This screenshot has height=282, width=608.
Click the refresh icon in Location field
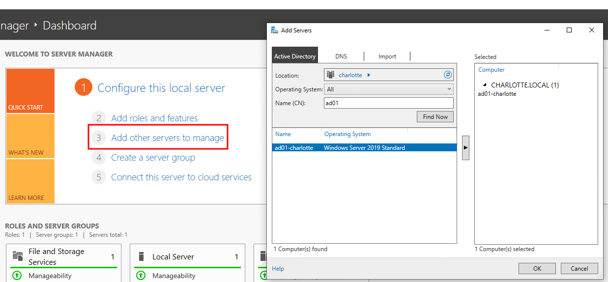(x=447, y=75)
